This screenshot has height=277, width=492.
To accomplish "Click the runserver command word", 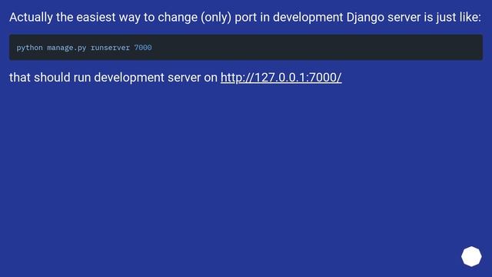I will pyautogui.click(x=110, y=48).
